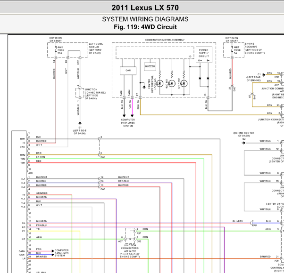Click the "BLK 35" CANL wire label
This screenshot has width=284, height=273.
pyautogui.click(x=122, y=104)
